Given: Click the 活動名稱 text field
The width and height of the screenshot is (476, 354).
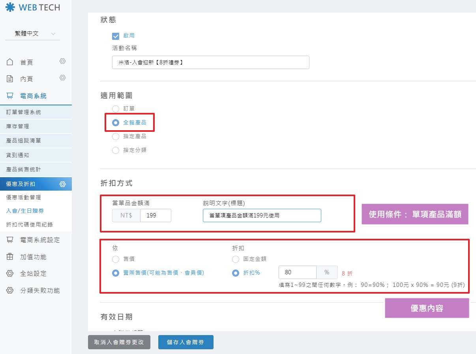Looking at the screenshot, I should pos(210,62).
